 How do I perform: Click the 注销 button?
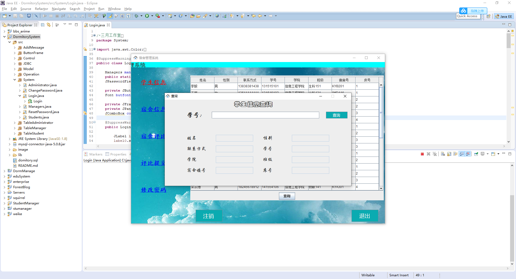[x=209, y=216]
